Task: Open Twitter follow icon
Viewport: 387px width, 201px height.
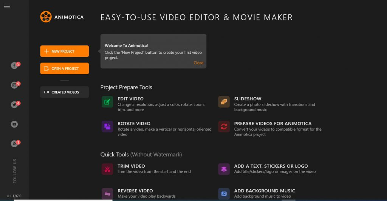Action: click(14, 104)
